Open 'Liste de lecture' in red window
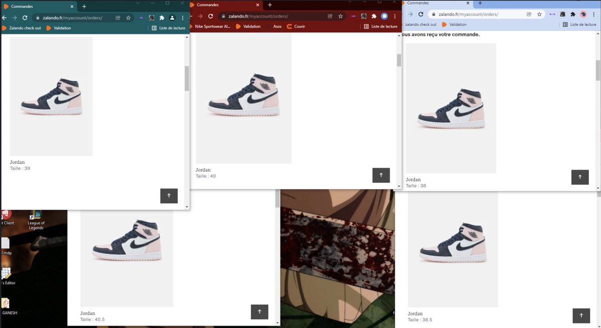The width and height of the screenshot is (601, 328). tap(381, 26)
